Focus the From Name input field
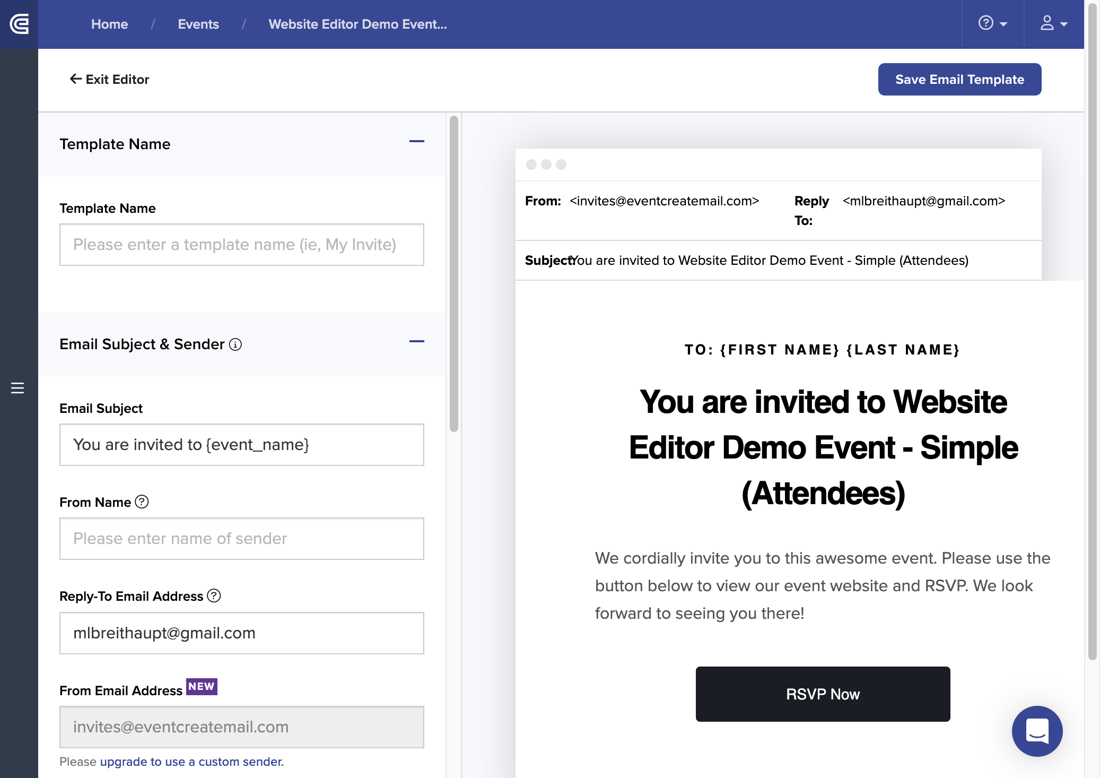This screenshot has width=1100, height=778. click(242, 539)
